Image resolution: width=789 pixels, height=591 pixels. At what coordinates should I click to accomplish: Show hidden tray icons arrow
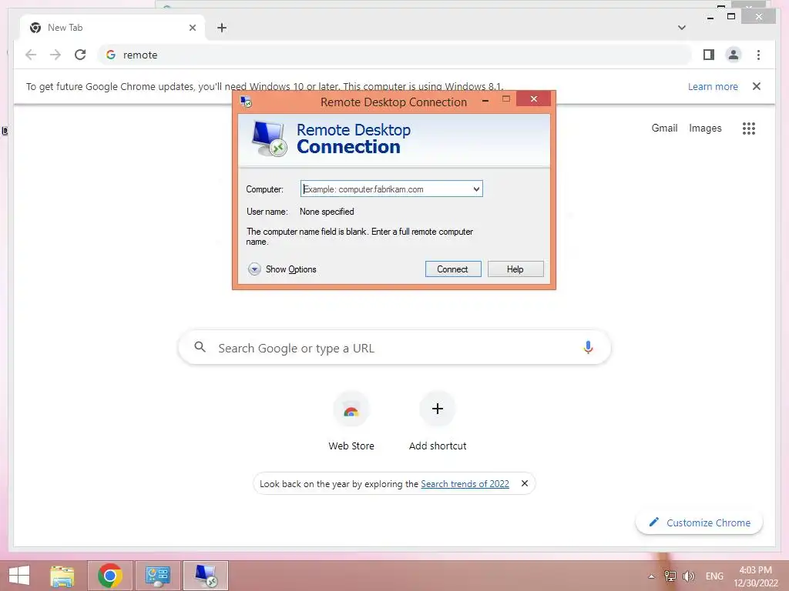(651, 576)
